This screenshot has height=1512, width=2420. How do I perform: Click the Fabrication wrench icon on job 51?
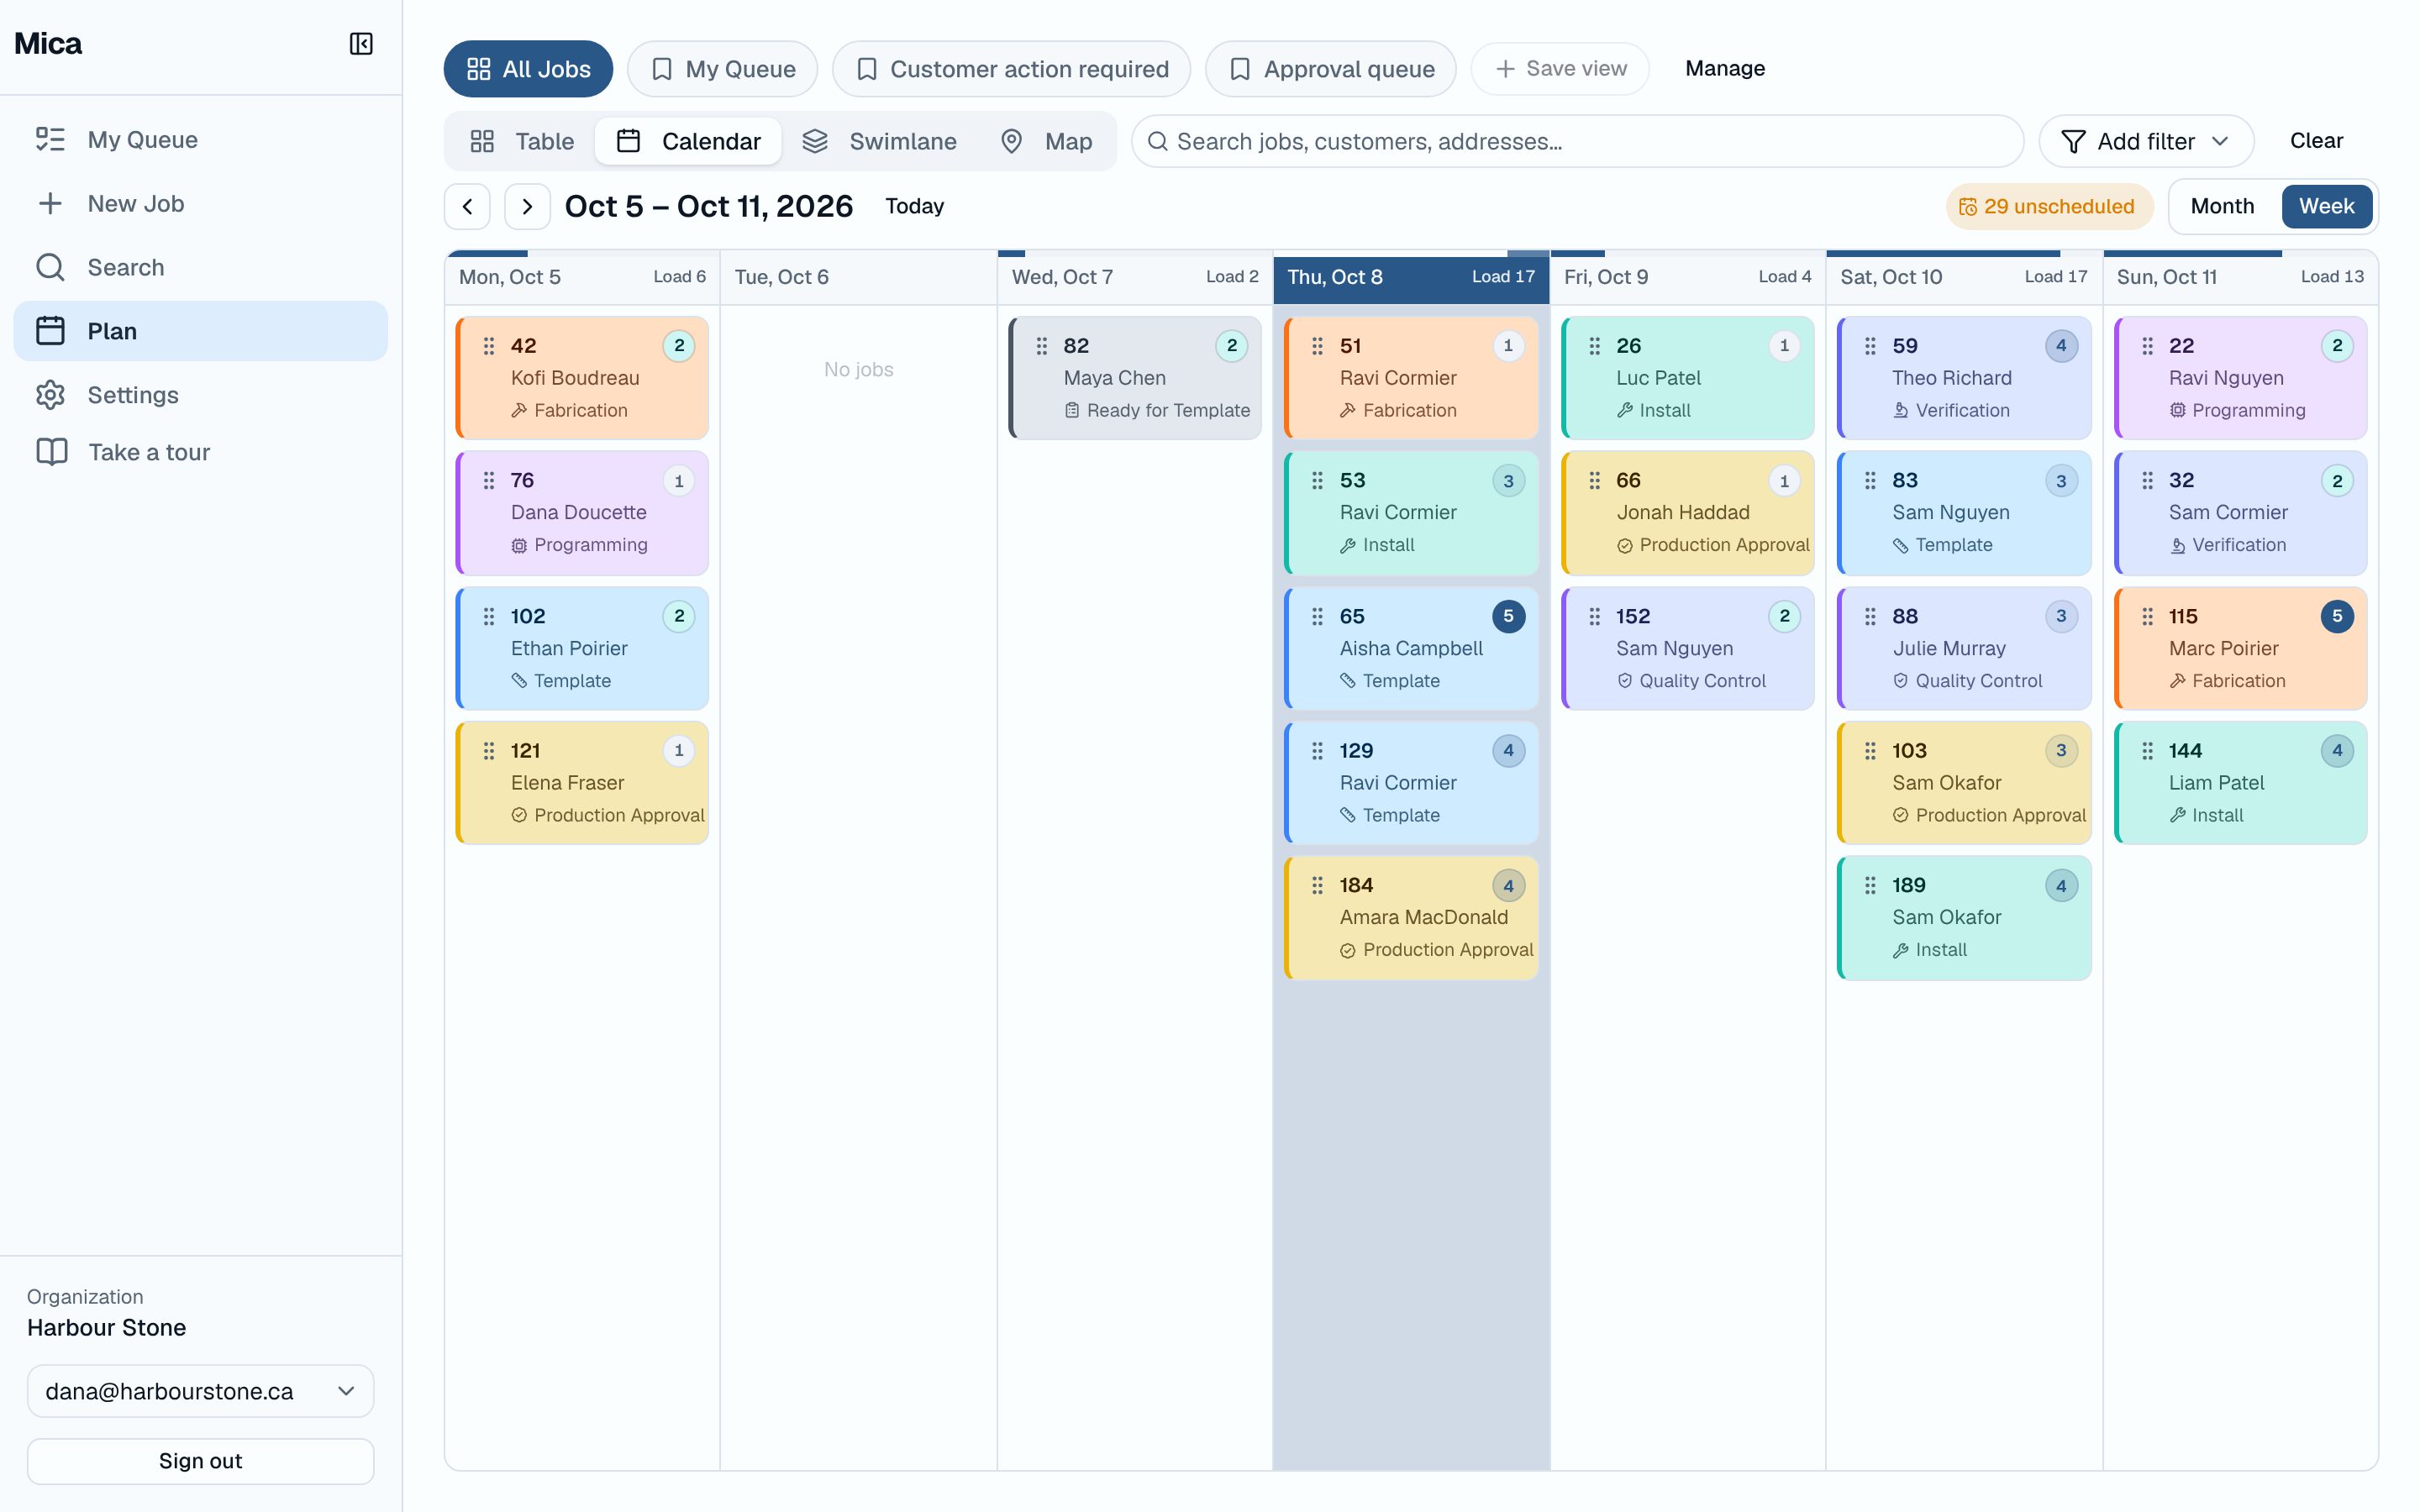(1348, 410)
